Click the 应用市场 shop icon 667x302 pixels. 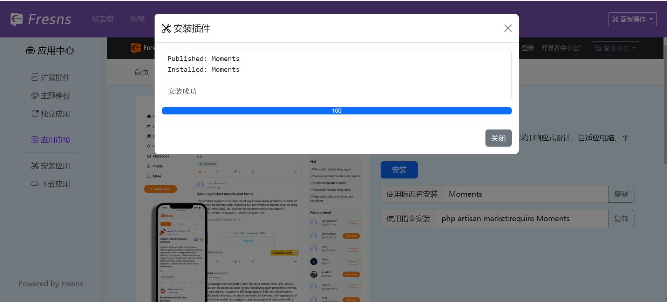click(35, 140)
